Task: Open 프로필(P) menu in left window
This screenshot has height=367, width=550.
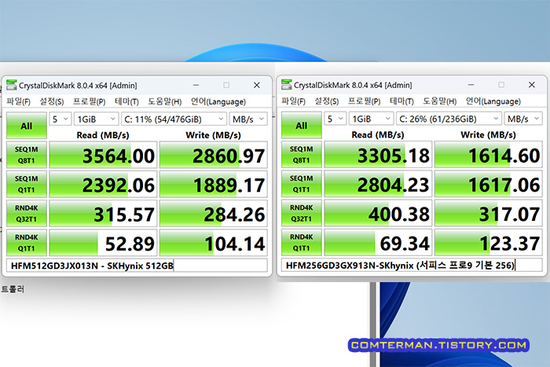Action: (x=89, y=101)
